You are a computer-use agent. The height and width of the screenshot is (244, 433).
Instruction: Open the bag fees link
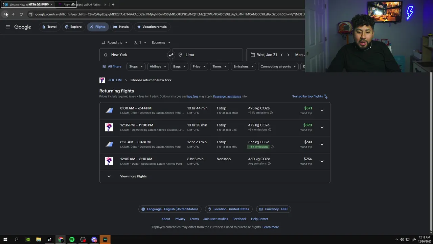pos(193,97)
